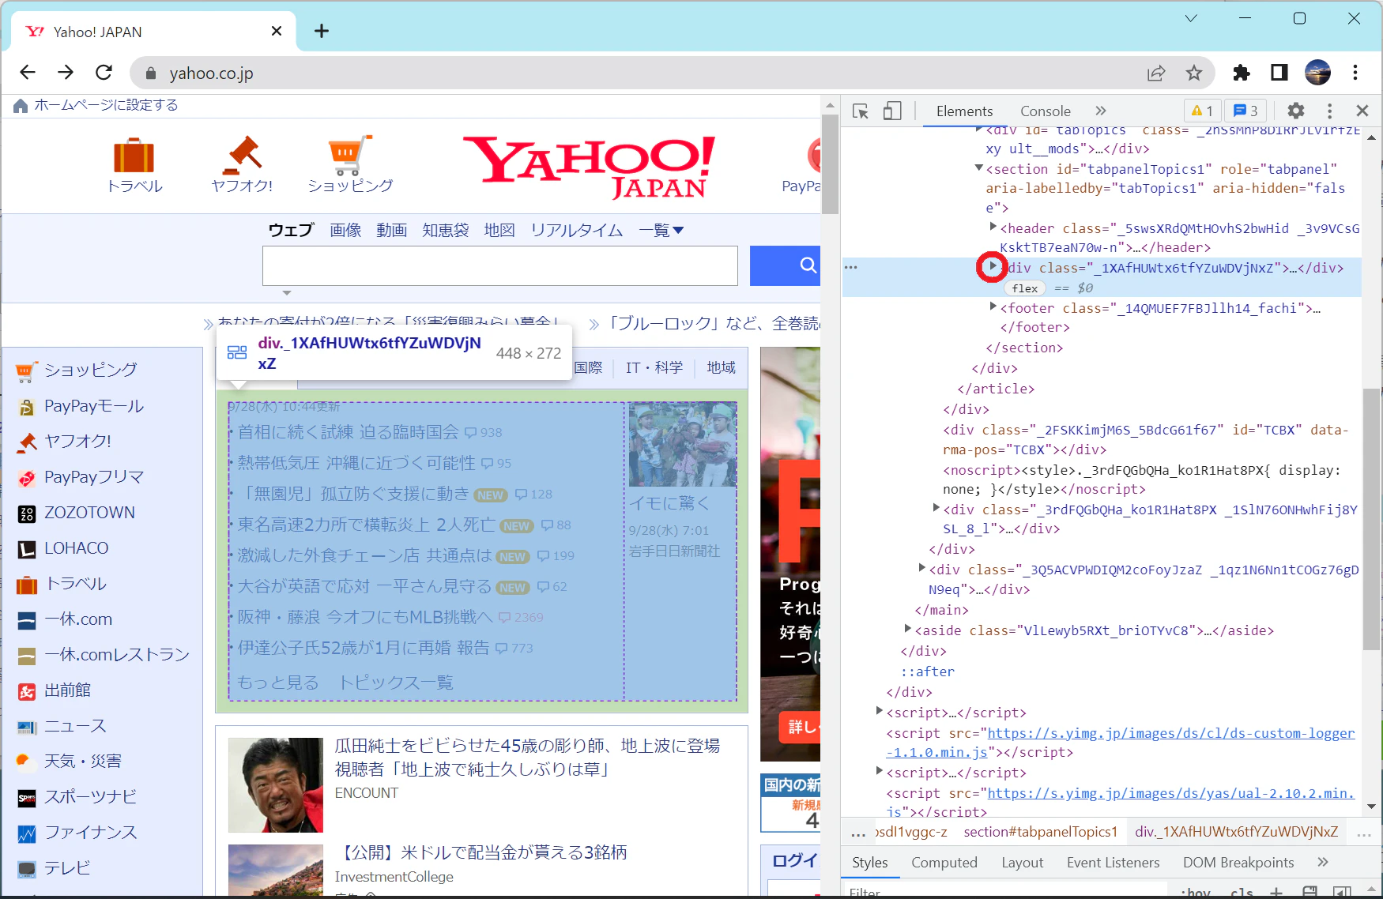The height and width of the screenshot is (899, 1383).
Task: Open the extensions puzzle icon
Action: (1242, 73)
